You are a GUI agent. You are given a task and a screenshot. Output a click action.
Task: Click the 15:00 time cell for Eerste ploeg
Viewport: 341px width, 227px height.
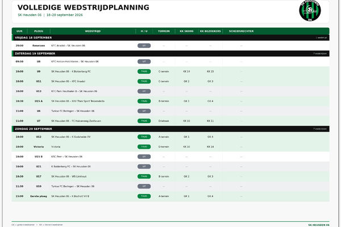point(19,196)
